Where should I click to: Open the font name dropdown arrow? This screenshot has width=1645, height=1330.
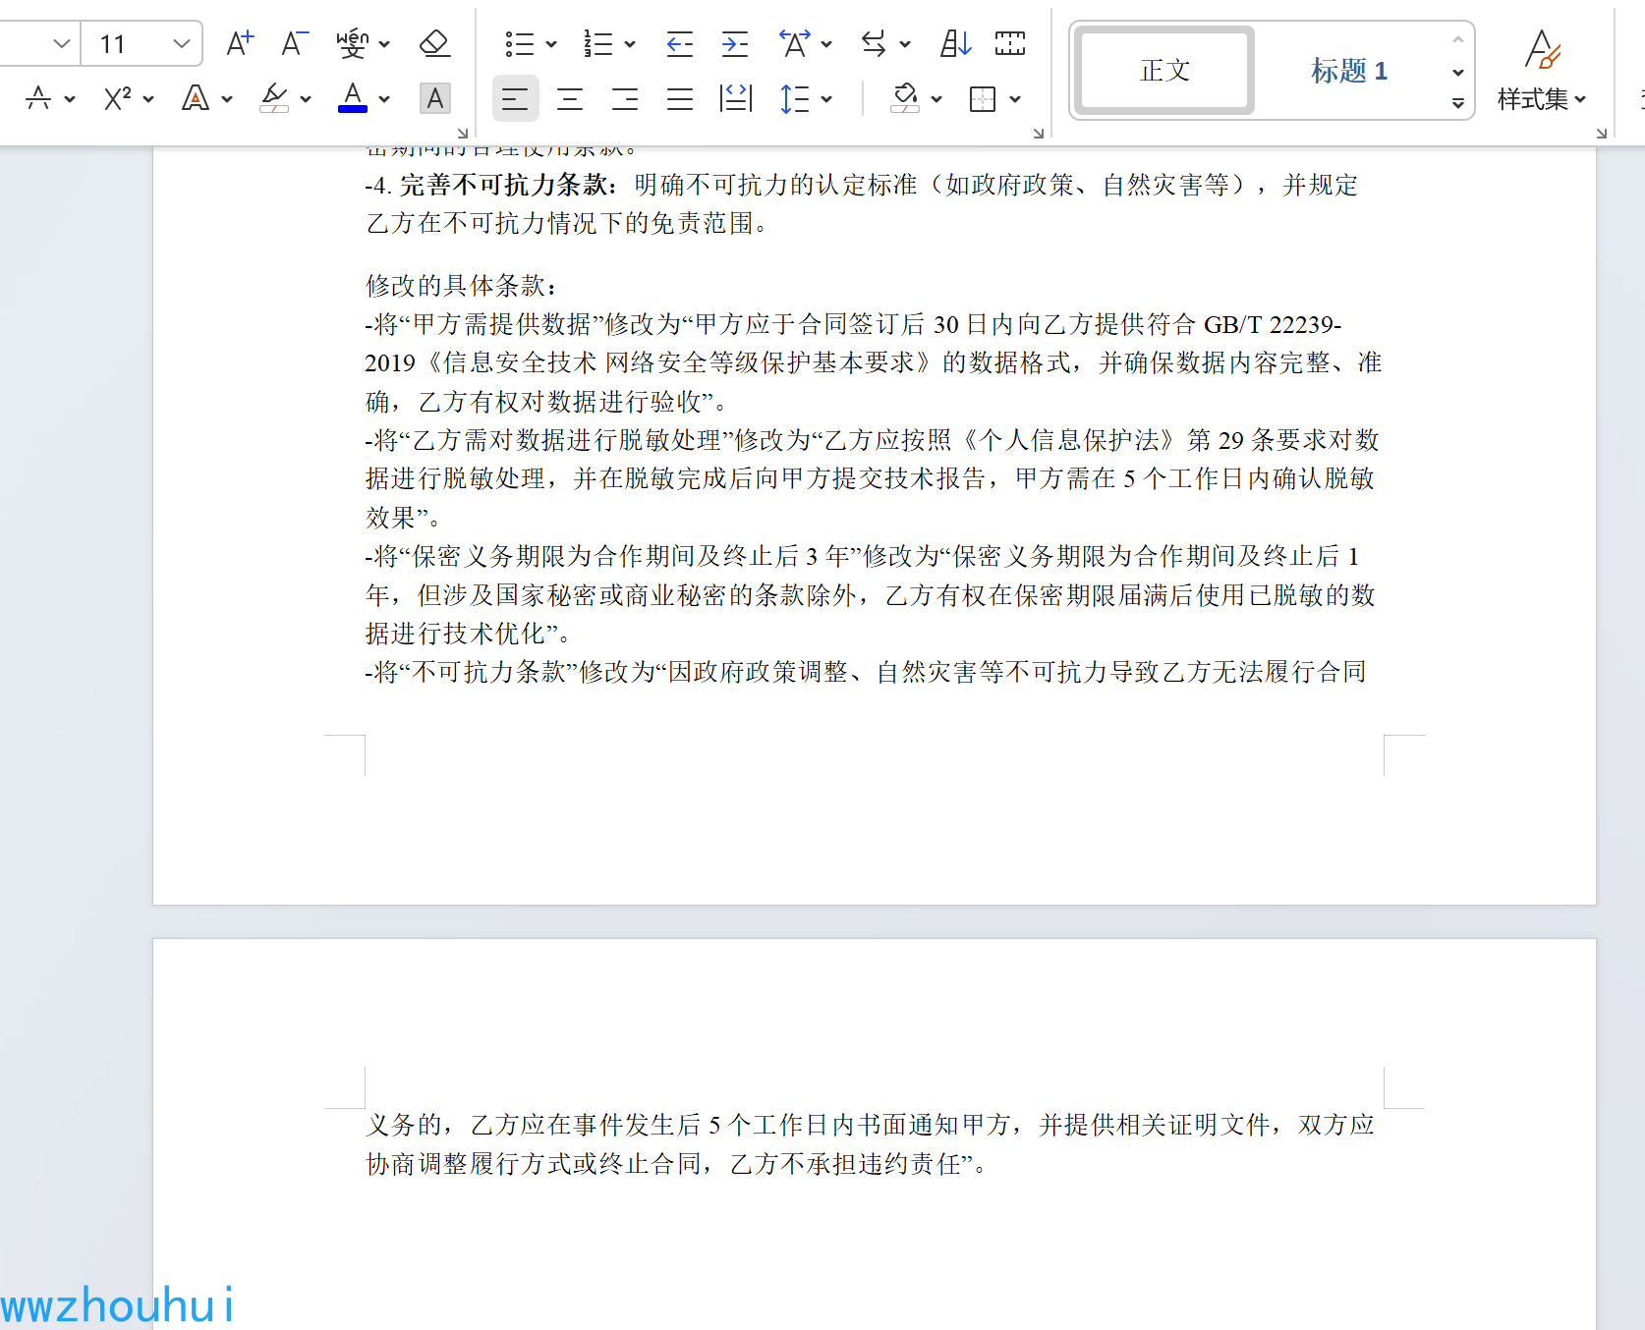point(61,43)
